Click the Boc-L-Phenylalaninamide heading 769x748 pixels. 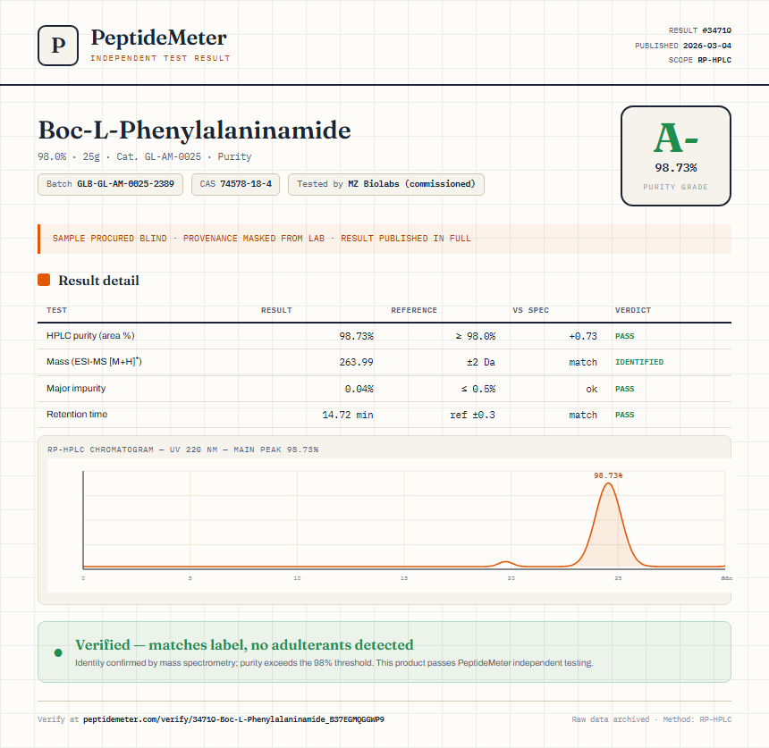click(x=194, y=130)
